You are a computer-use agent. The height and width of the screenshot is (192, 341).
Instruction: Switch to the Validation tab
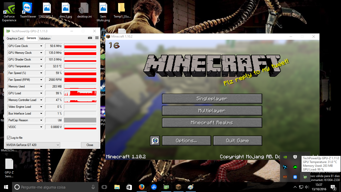(x=45, y=38)
